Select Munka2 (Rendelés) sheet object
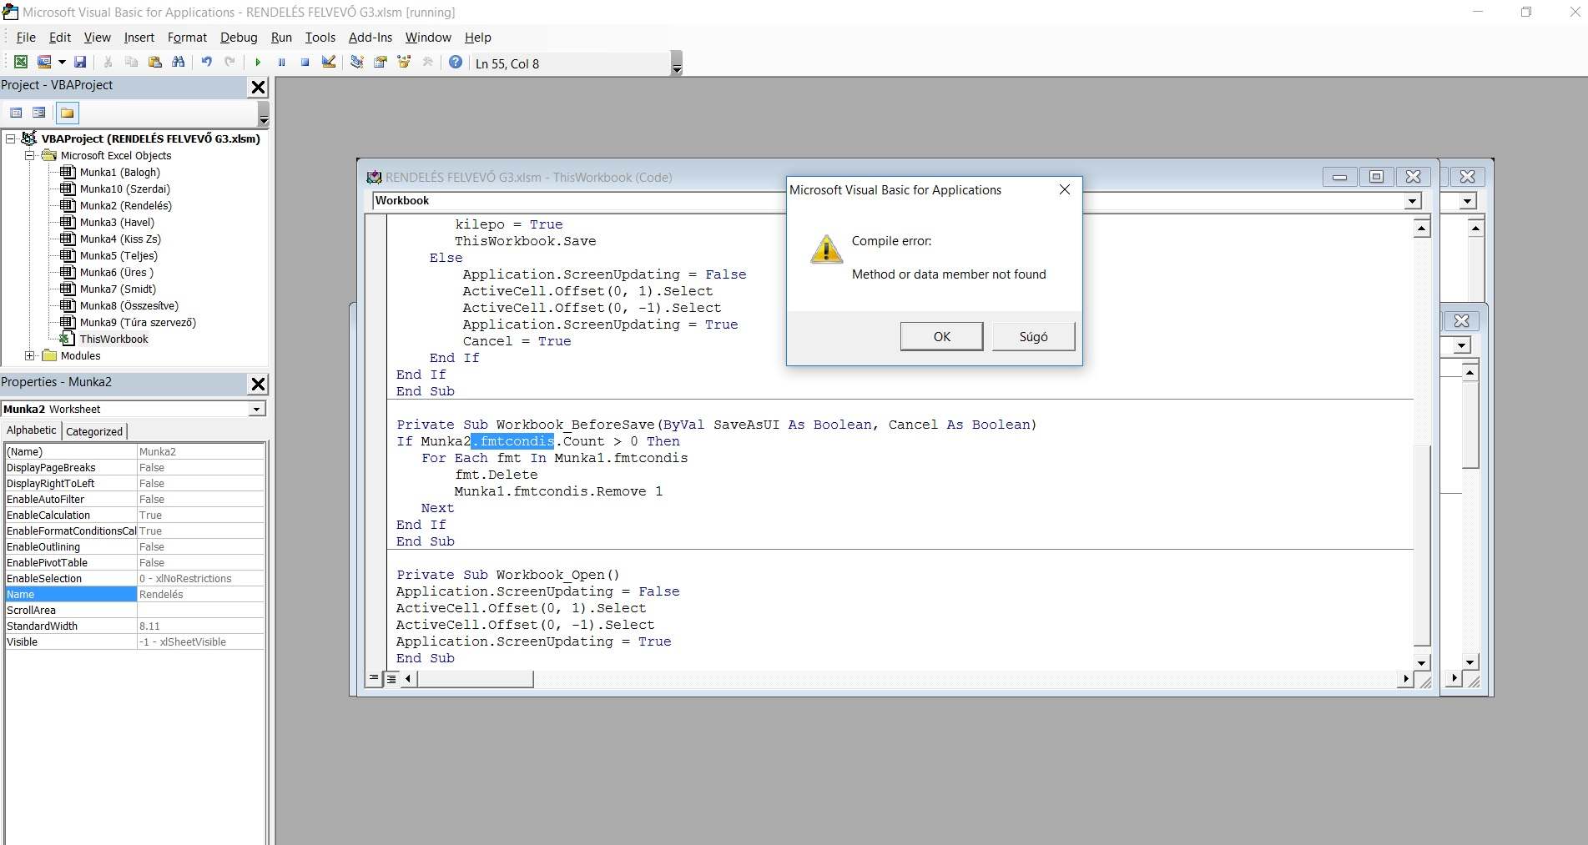1588x845 pixels. (125, 205)
